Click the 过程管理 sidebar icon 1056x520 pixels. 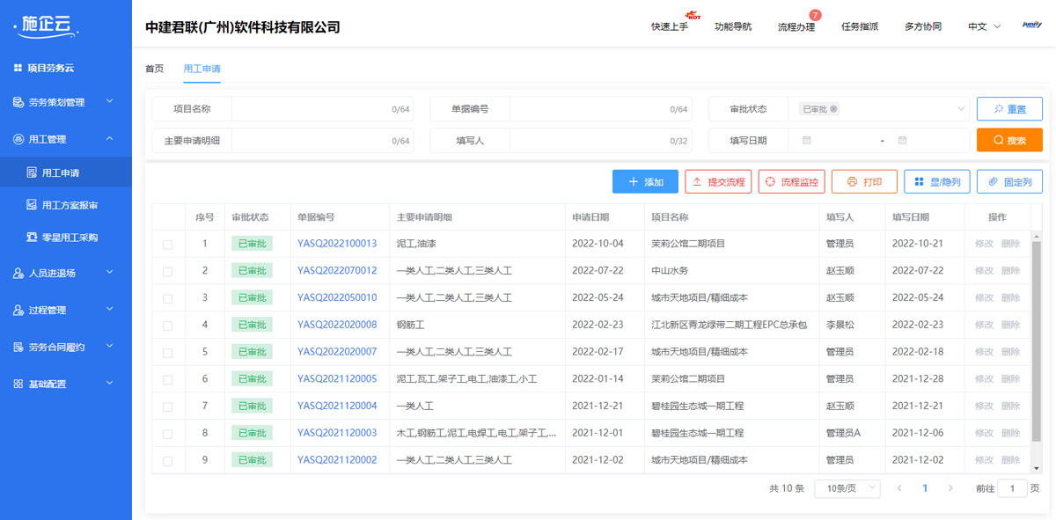pos(18,310)
